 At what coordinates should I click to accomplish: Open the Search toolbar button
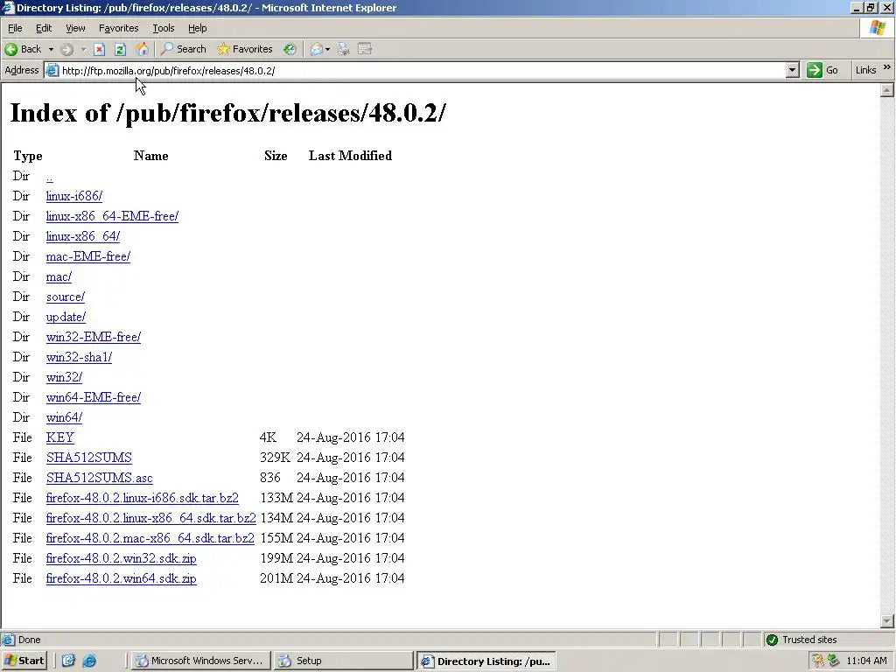pyautogui.click(x=184, y=49)
